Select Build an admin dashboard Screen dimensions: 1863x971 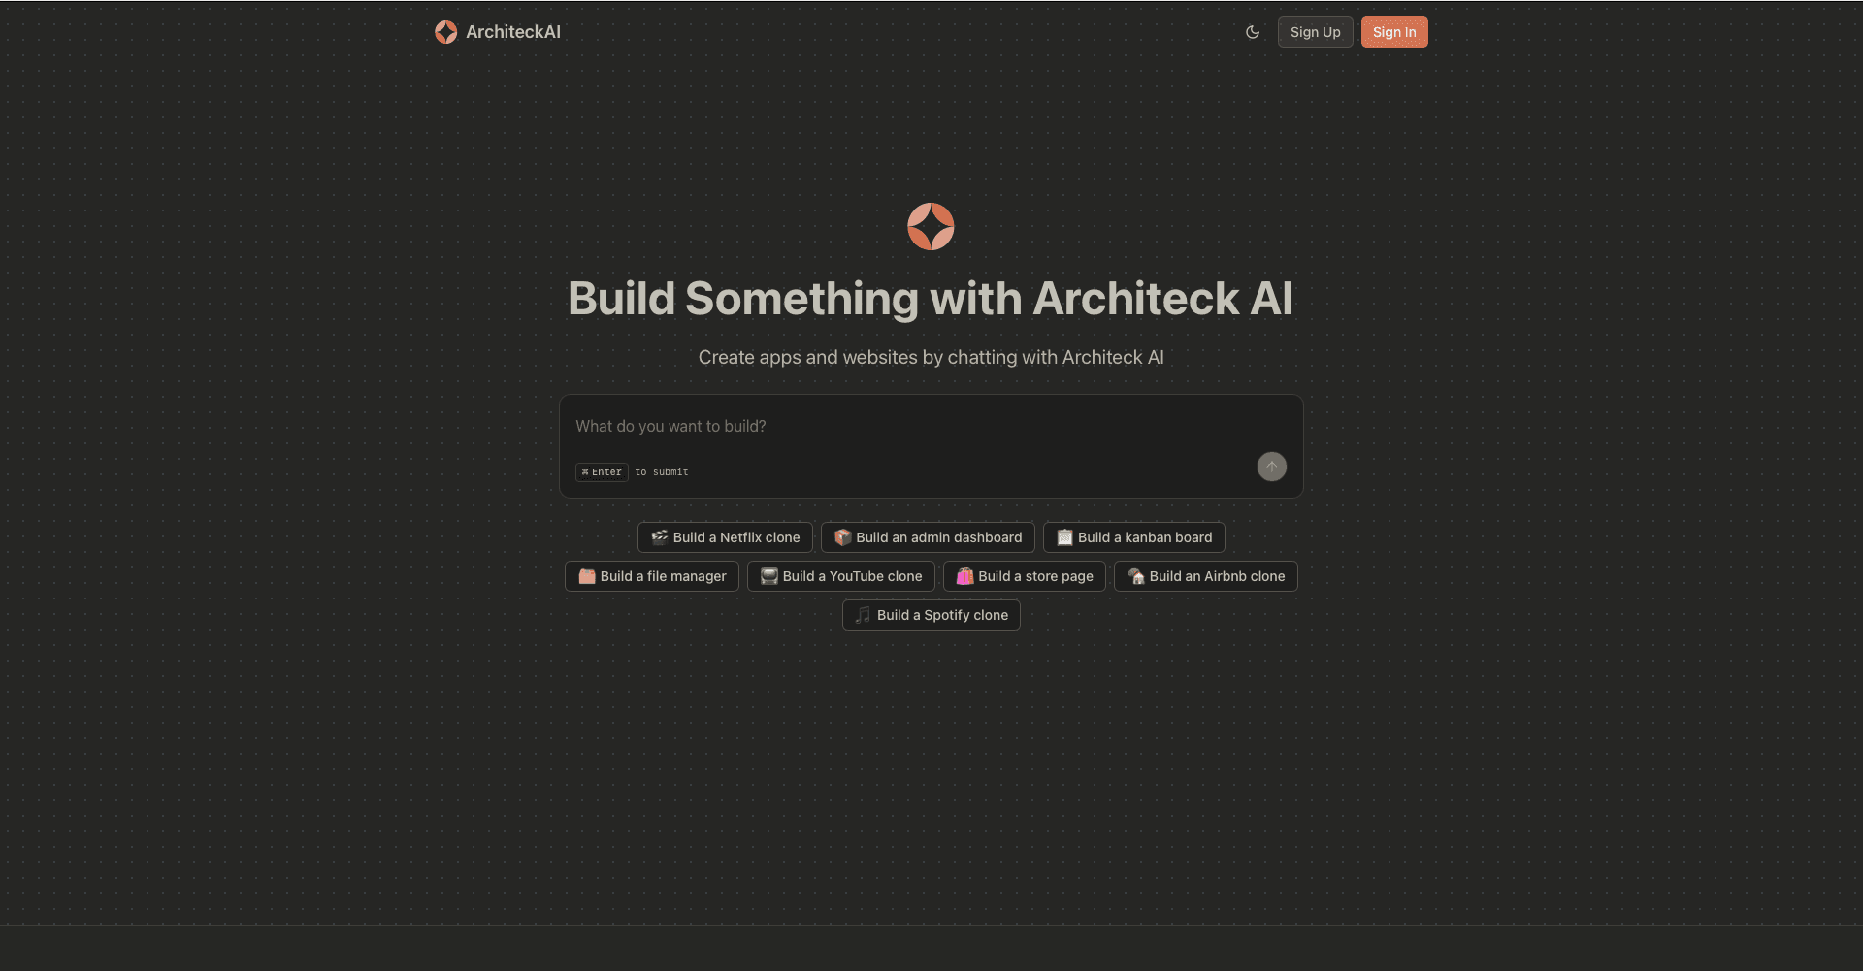927,536
